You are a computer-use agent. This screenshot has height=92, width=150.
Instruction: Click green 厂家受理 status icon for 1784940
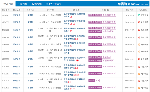pyautogui.click(x=139, y=15)
